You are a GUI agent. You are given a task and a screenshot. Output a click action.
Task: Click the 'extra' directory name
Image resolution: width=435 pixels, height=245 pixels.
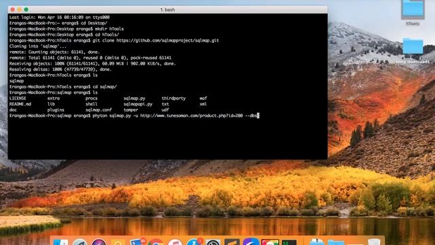(53, 98)
